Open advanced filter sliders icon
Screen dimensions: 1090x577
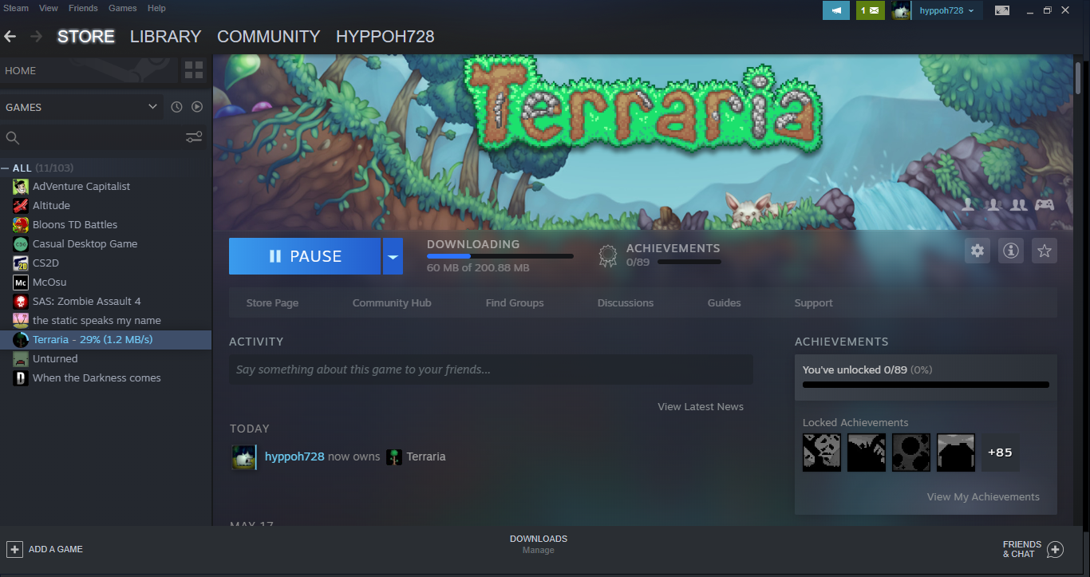(x=194, y=137)
